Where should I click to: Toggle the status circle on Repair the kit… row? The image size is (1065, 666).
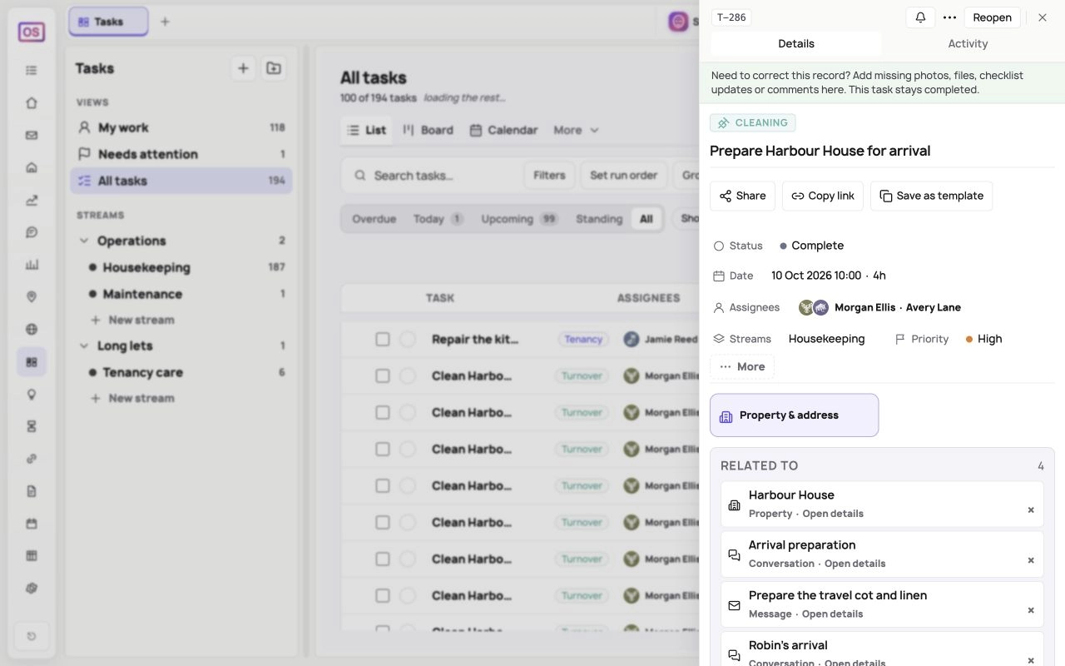(x=408, y=339)
